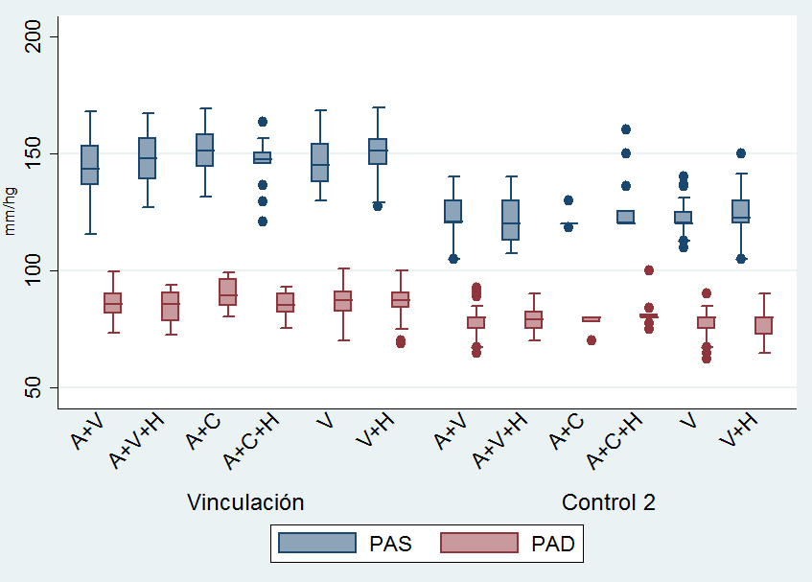Click the Vinculación group title
The width and height of the screenshot is (812, 582).
pyautogui.click(x=245, y=502)
